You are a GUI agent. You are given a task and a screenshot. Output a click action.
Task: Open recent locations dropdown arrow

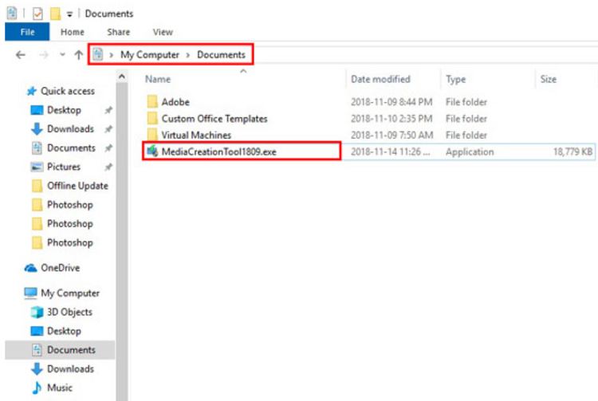tap(62, 55)
